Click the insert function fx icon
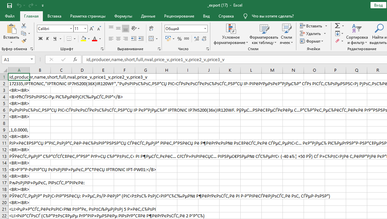The height and width of the screenshot is (219, 387). (75, 59)
